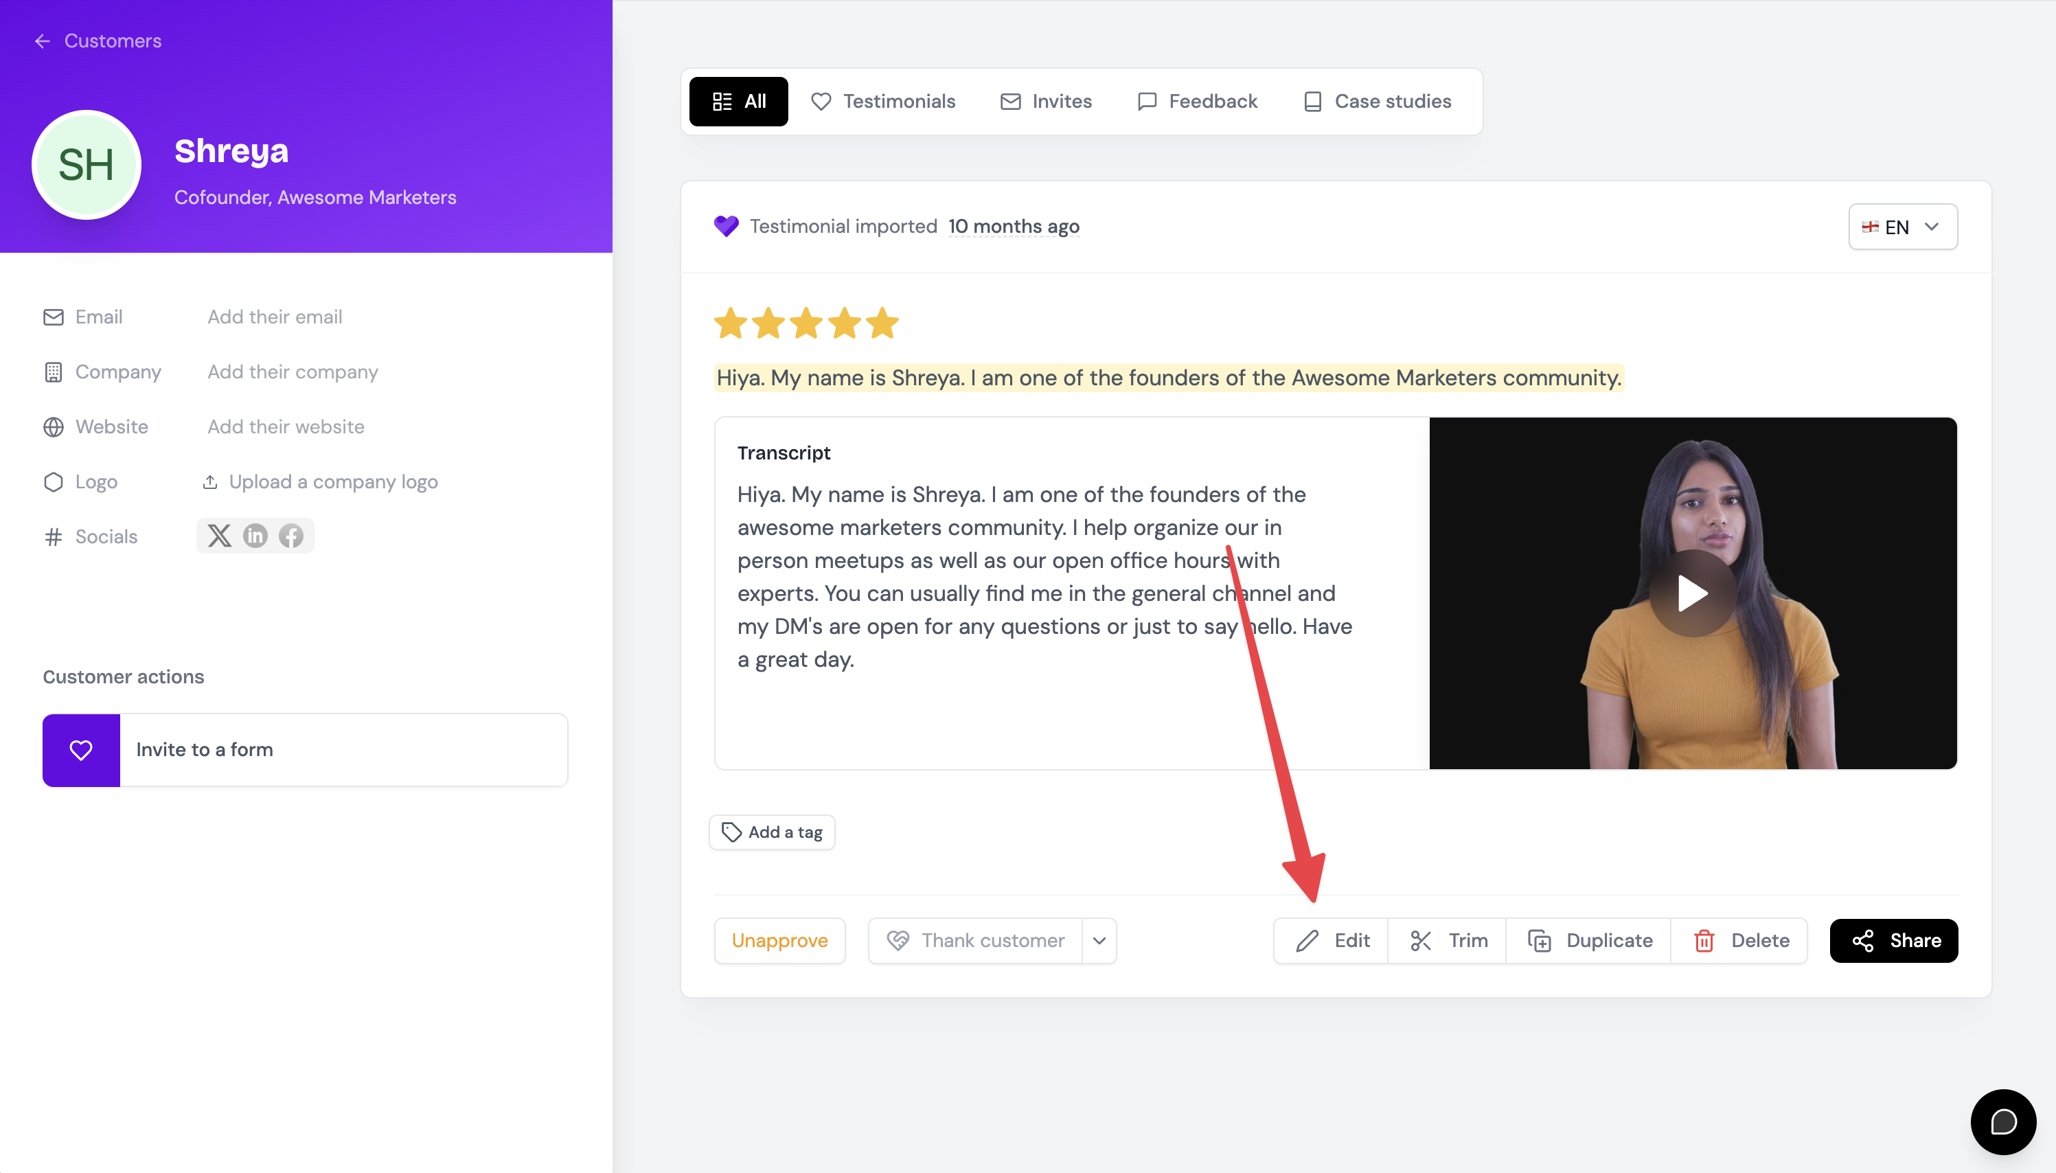Viewport: 2056px width, 1173px height.
Task: Click the Facebook social icon
Action: [x=290, y=536]
